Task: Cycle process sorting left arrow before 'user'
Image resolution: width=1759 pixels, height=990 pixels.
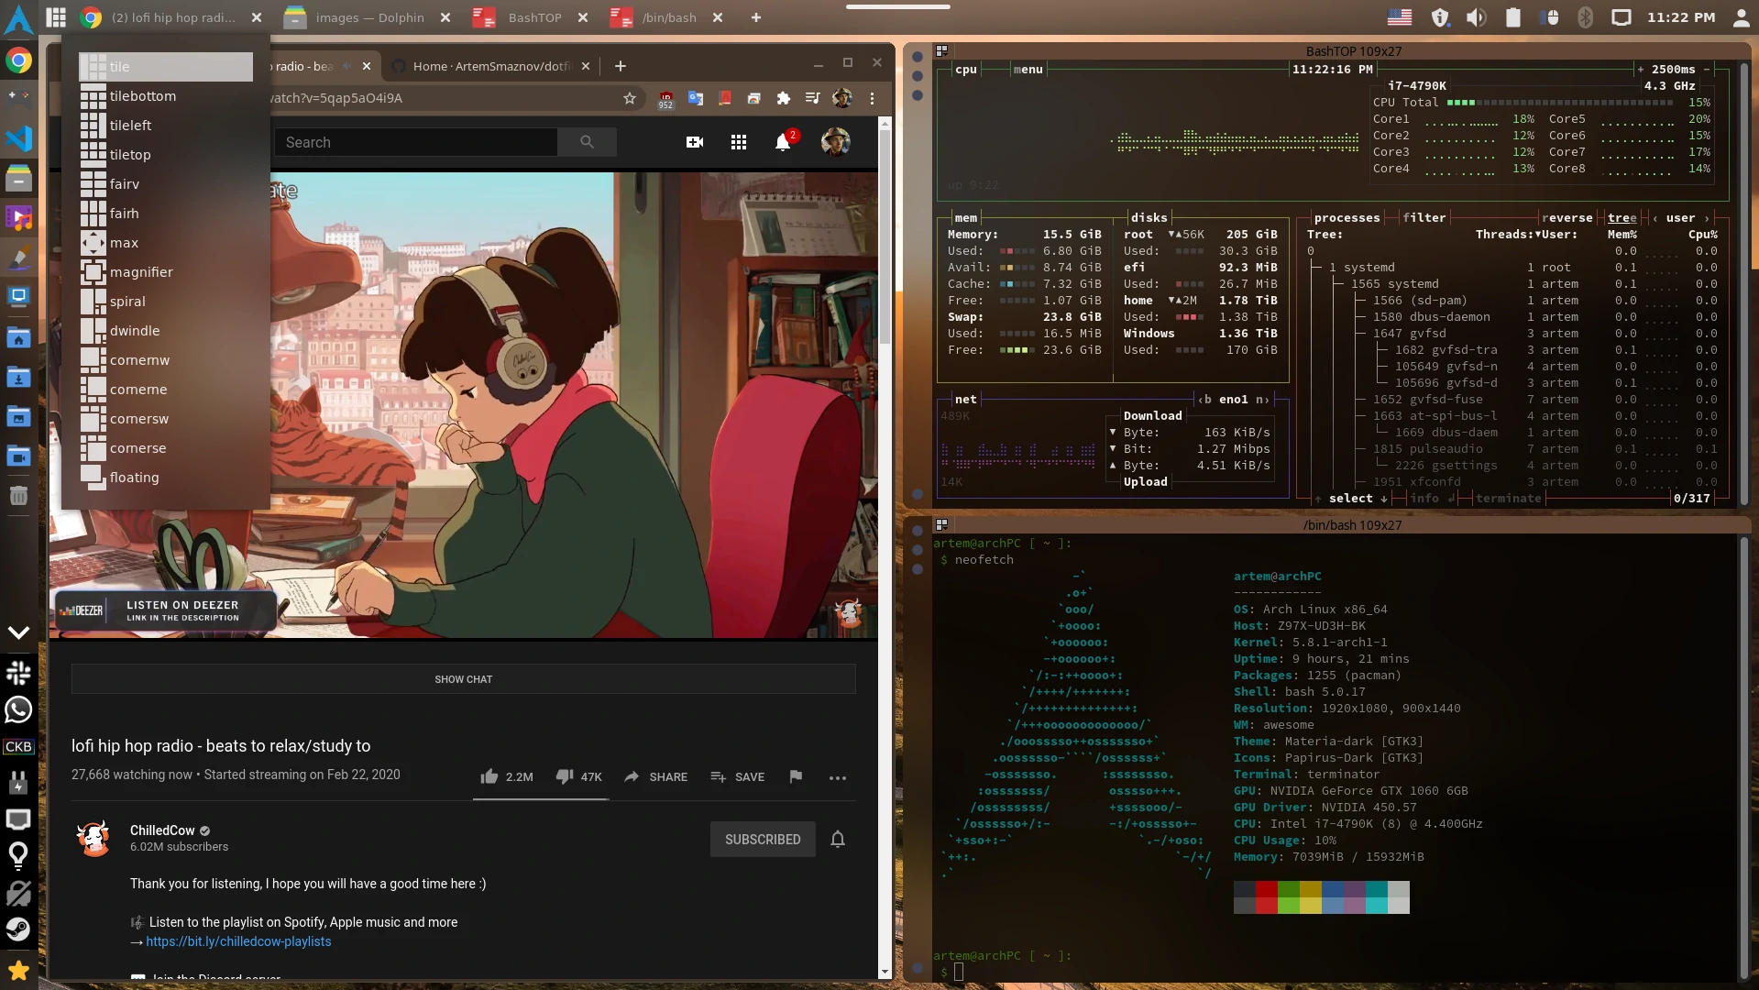Action: pos(1655,217)
